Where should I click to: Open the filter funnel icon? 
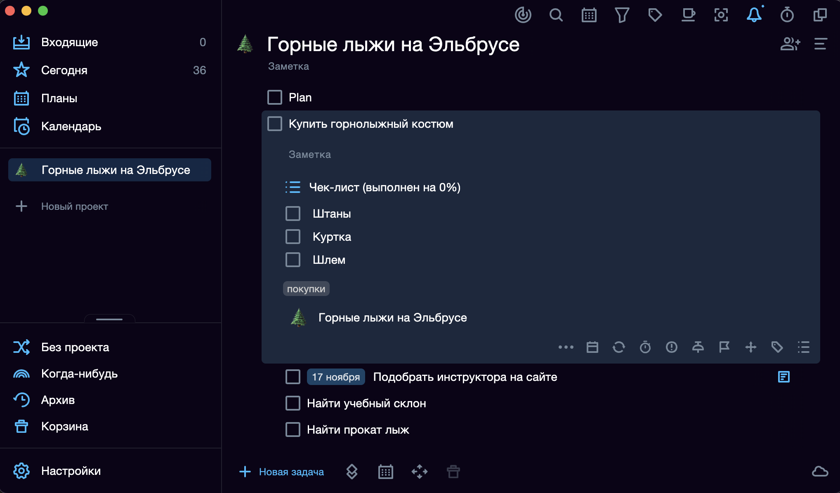point(622,15)
